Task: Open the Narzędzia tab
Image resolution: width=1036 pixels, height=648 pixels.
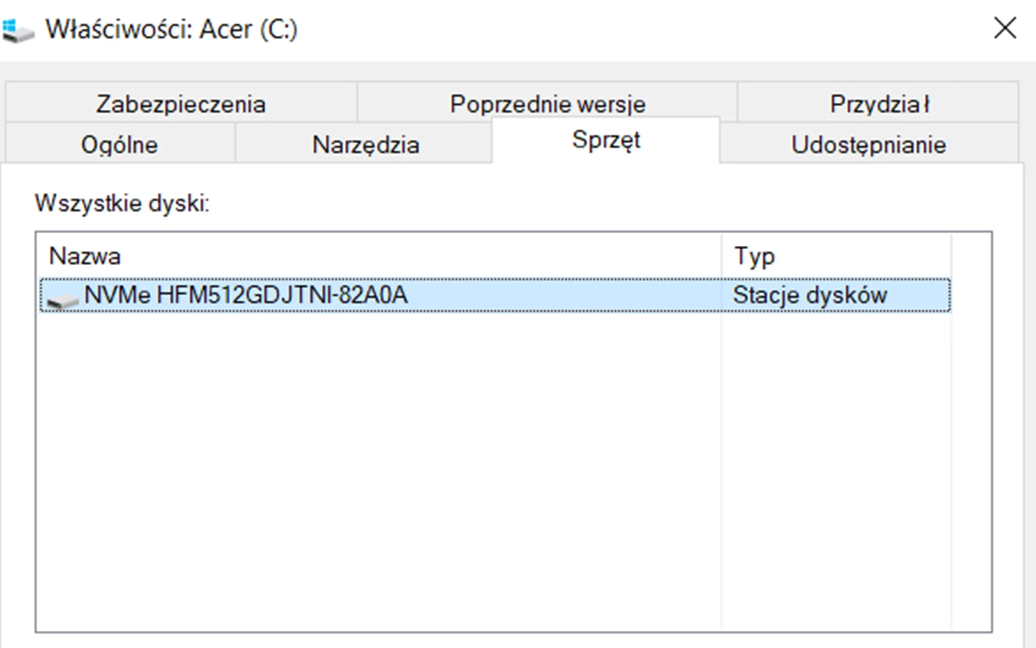Action: 366,144
